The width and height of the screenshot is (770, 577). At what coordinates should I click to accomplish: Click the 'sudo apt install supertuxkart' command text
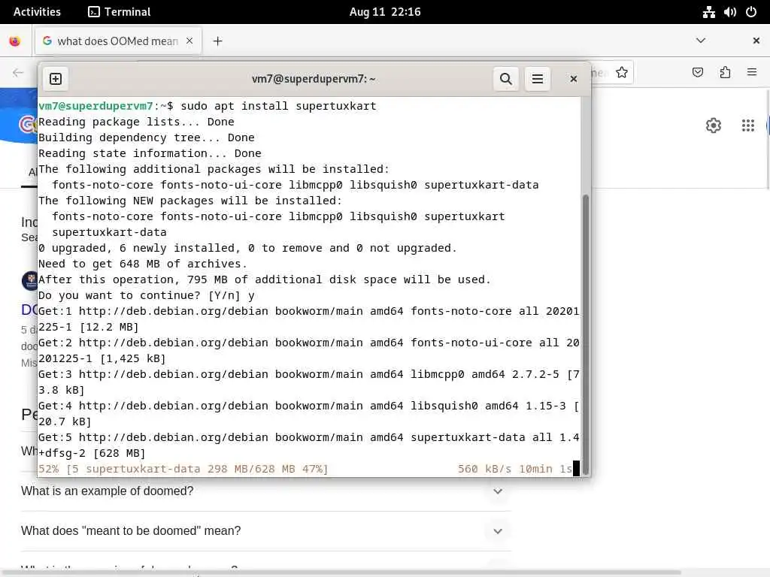pyautogui.click(x=278, y=106)
